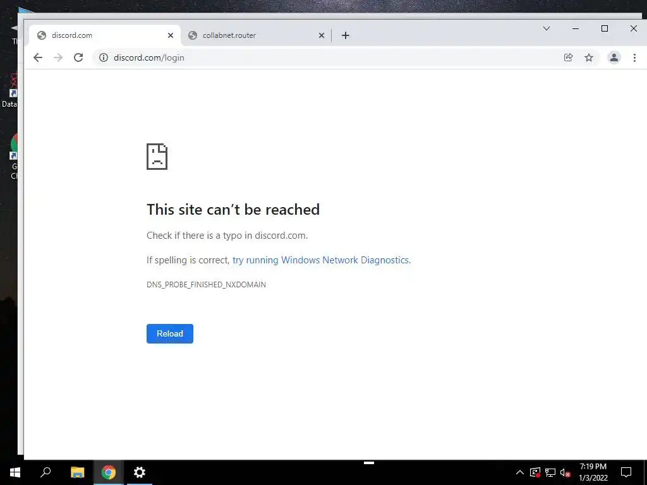Share this page icon in address bar

click(568, 57)
